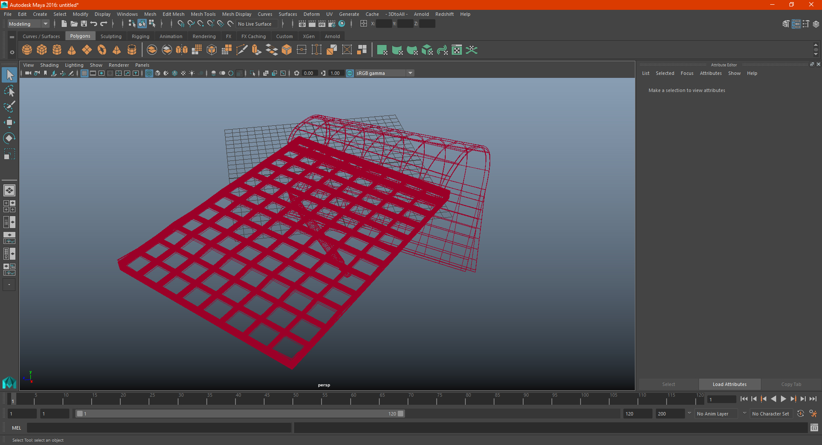Toggle snap to grids magnet
The image size is (822, 445).
(181, 24)
